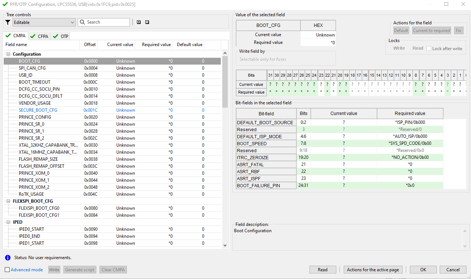
Task: Select the SECURE_BOOT_CFG field row
Action: 38,110
